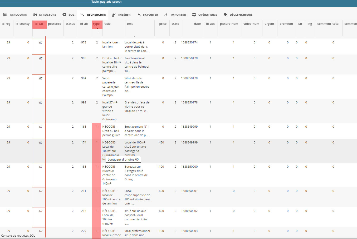
Task: Open the Exporter tab
Action: [147, 15]
